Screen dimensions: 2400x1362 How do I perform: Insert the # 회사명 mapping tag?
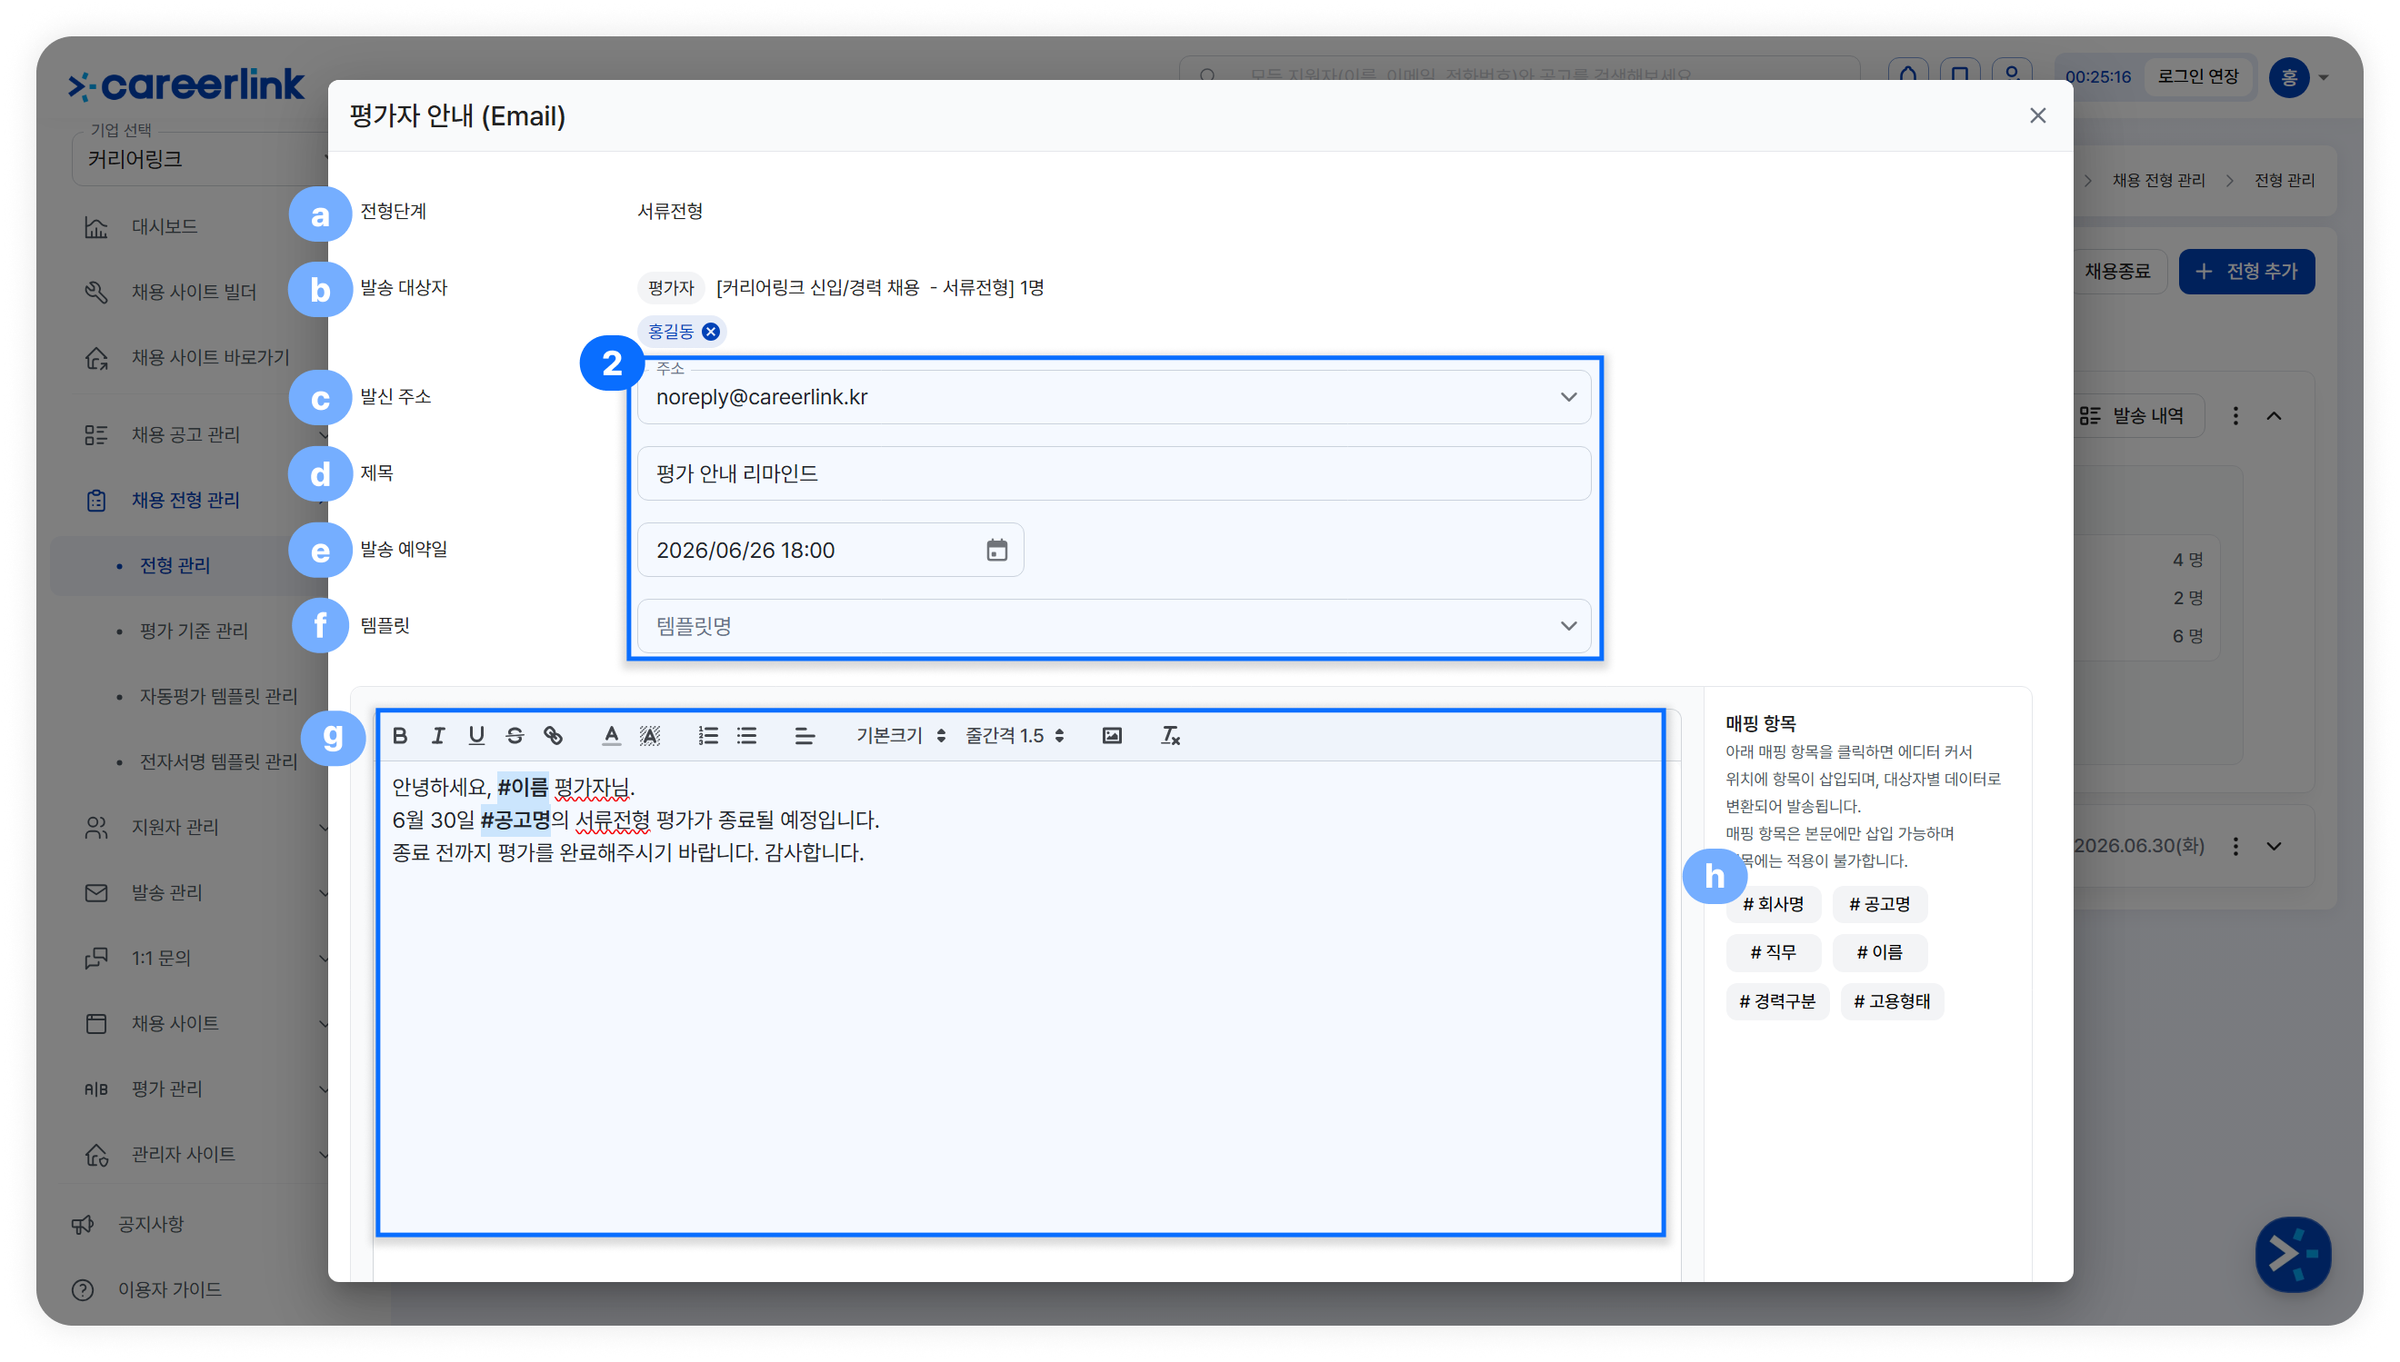pyautogui.click(x=1773, y=905)
